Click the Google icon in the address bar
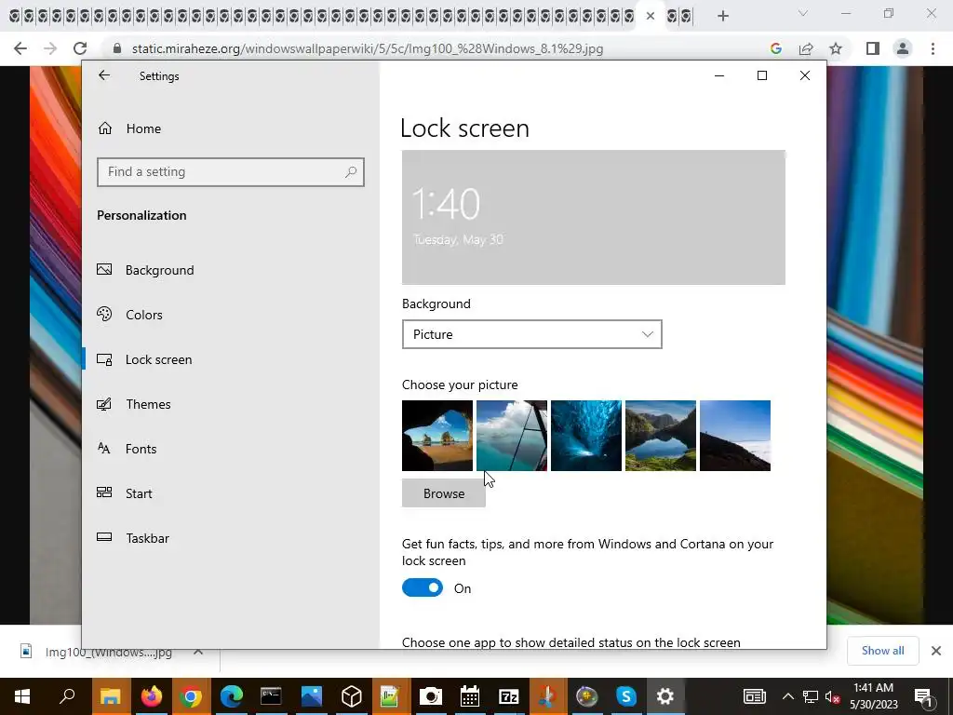The image size is (953, 715). click(x=775, y=48)
